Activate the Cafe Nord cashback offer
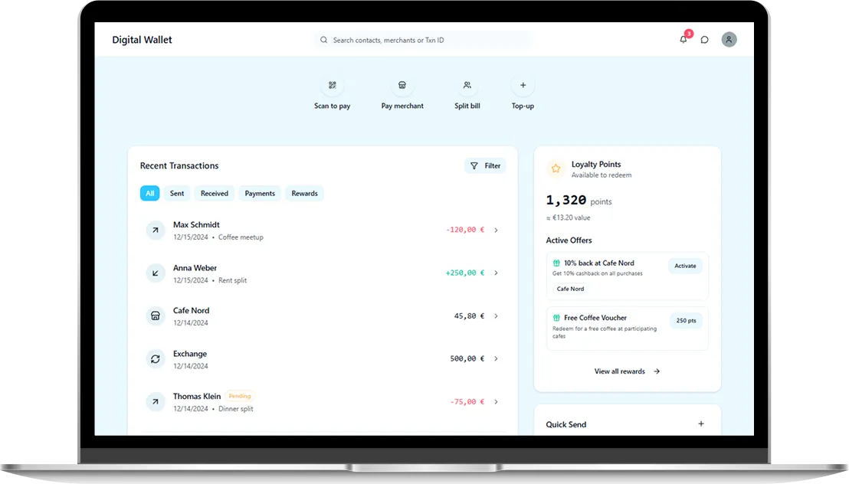 [x=685, y=266]
